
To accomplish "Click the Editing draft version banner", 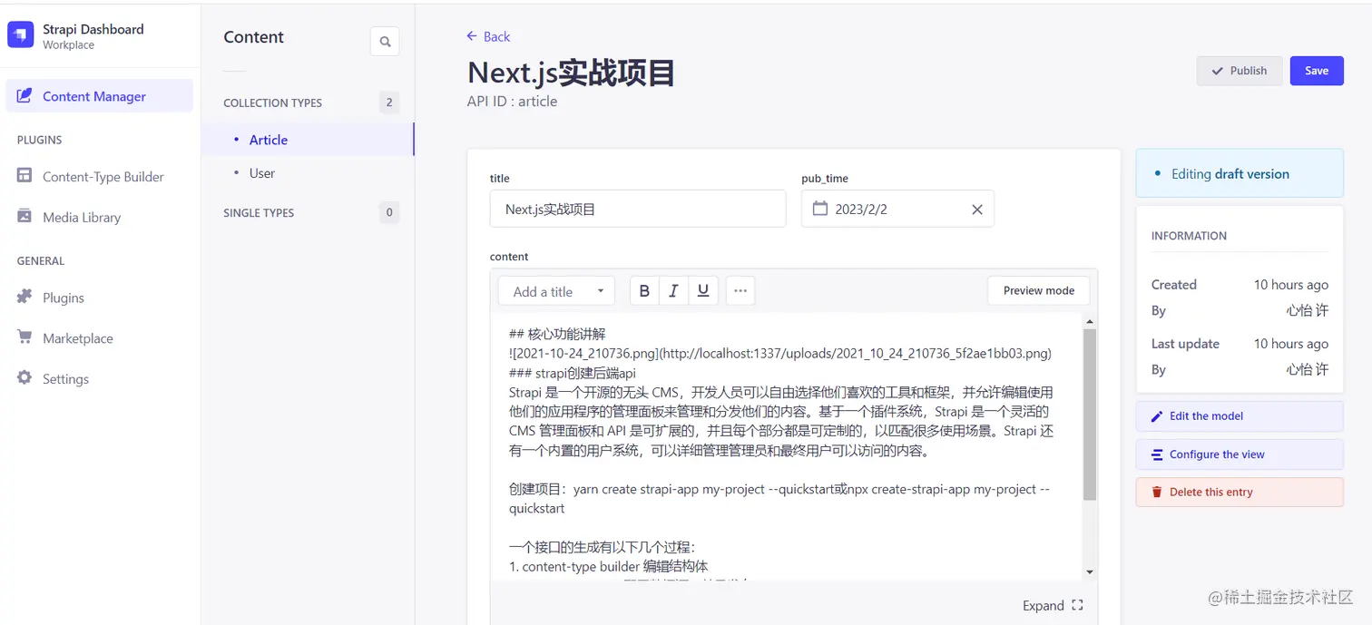I will tap(1240, 173).
